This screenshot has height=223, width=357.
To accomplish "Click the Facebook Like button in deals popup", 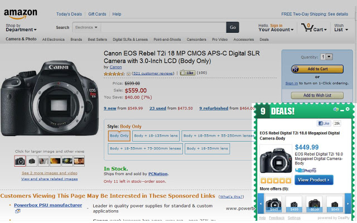I will point(324,124).
